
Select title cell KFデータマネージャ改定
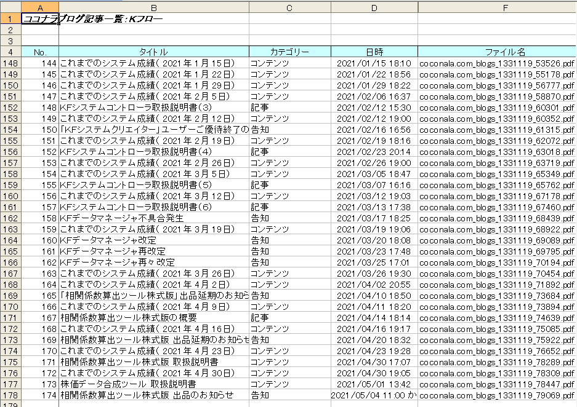[x=154, y=240]
